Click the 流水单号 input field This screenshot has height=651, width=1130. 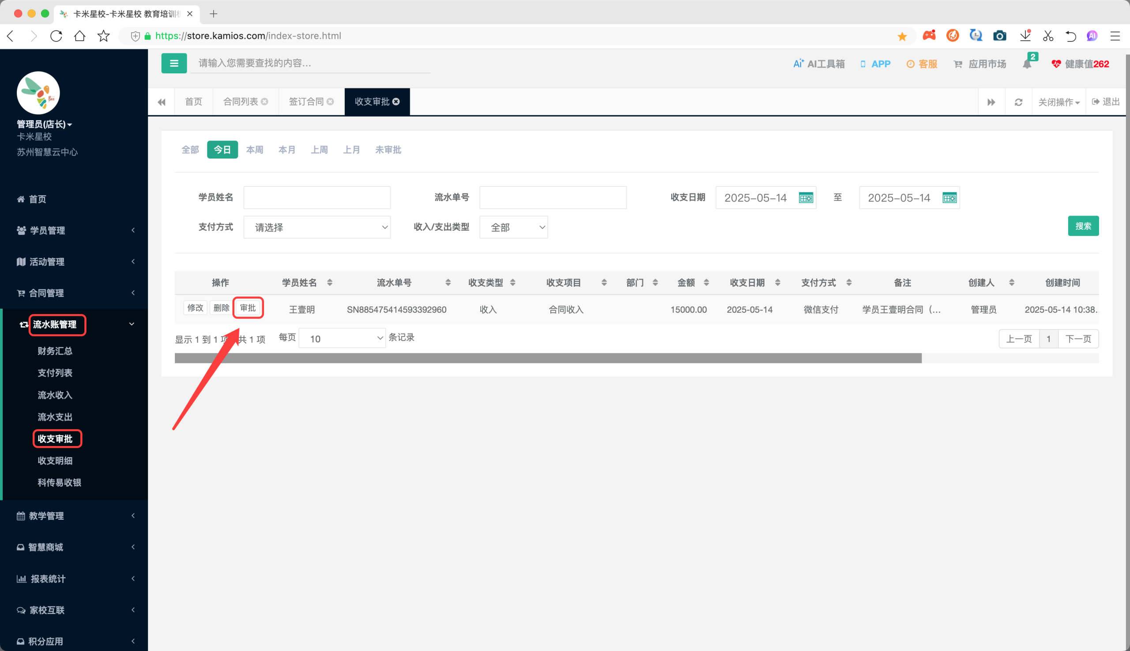(x=553, y=197)
